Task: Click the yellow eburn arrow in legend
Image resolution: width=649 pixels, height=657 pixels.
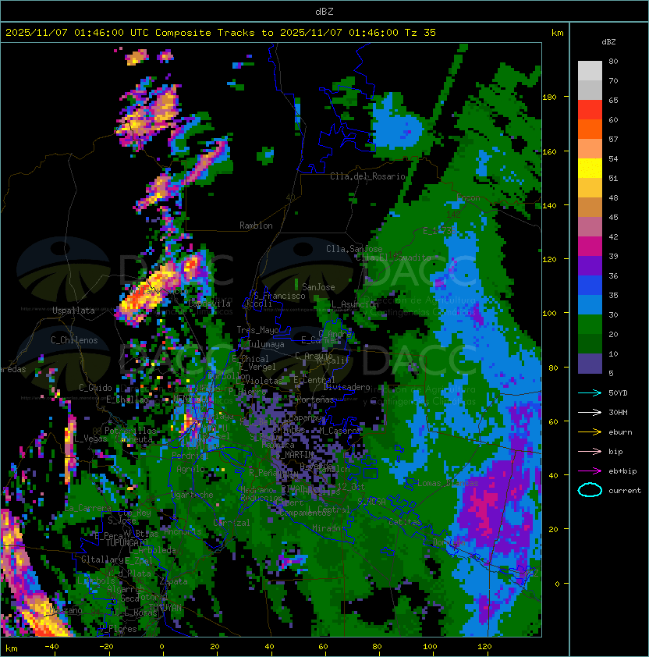Action: tap(590, 432)
